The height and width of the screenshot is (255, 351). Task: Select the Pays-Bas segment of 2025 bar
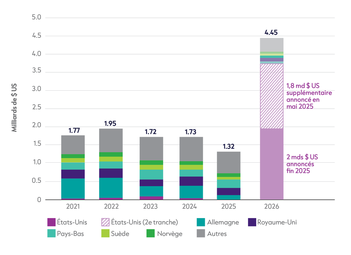click(229, 184)
